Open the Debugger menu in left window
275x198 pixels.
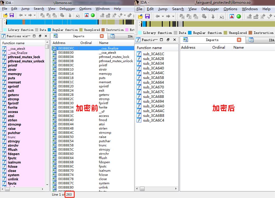tap(67, 8)
